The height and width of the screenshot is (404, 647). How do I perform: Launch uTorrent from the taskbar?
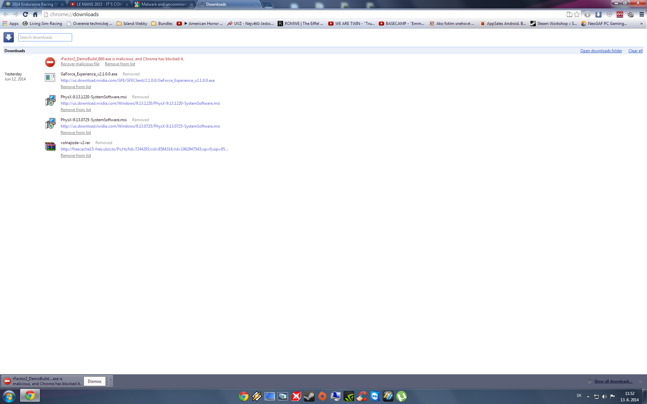point(401,396)
